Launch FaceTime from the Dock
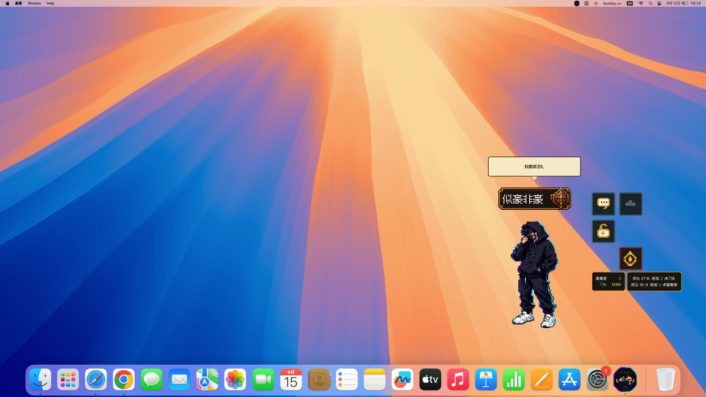706x397 pixels. point(263,380)
